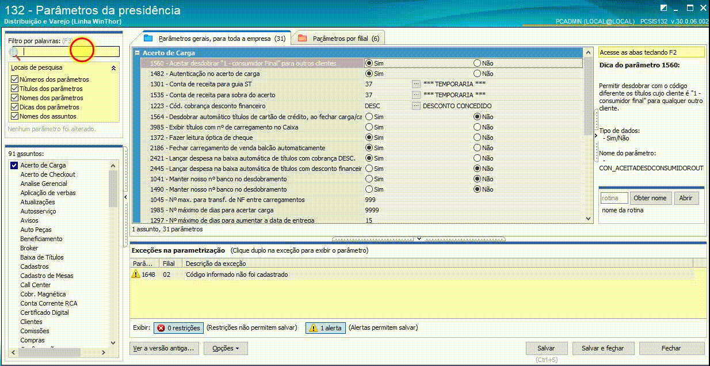Click Obter nome button
Image resolution: width=710 pixels, height=366 pixels.
(x=652, y=198)
